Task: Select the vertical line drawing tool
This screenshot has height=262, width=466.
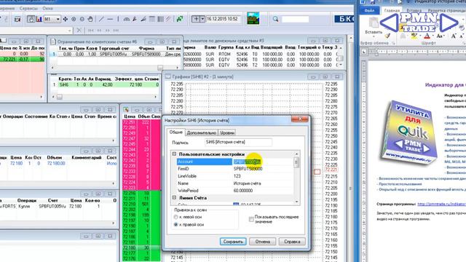Action: pyautogui.click(x=118, y=19)
